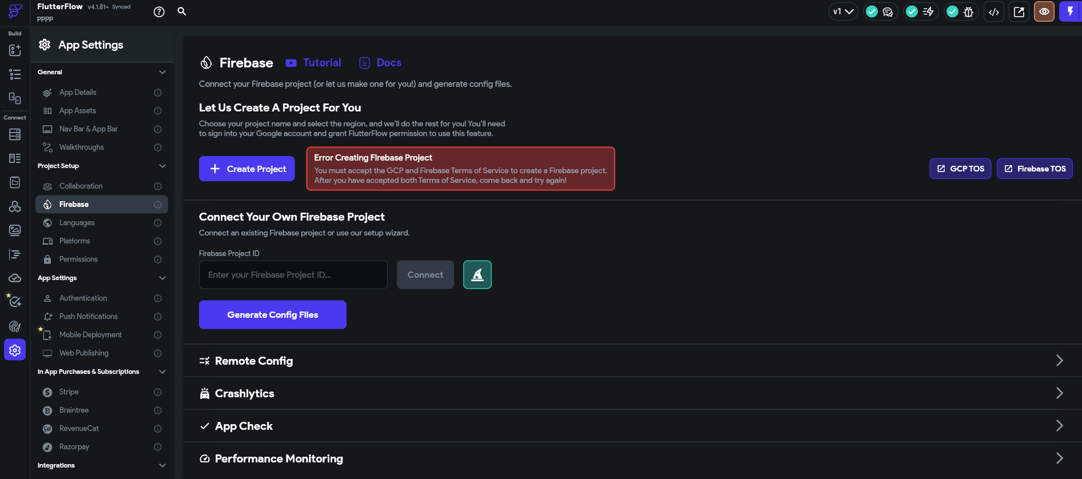
Task: Select Languages in the sidebar
Action: coord(102,223)
